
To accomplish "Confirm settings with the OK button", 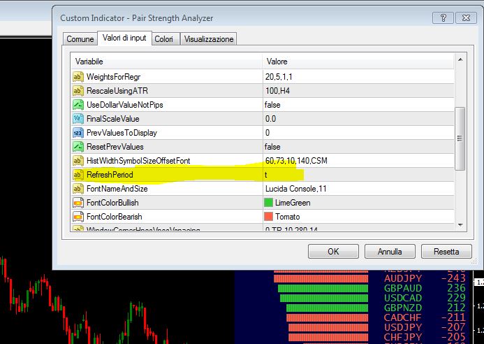I will [333, 252].
